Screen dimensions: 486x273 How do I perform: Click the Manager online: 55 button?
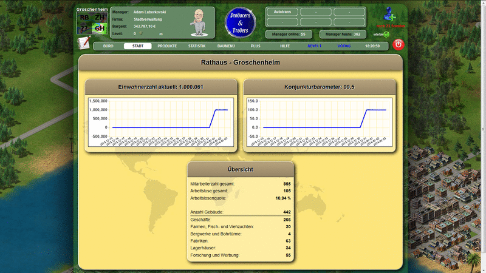(289, 35)
